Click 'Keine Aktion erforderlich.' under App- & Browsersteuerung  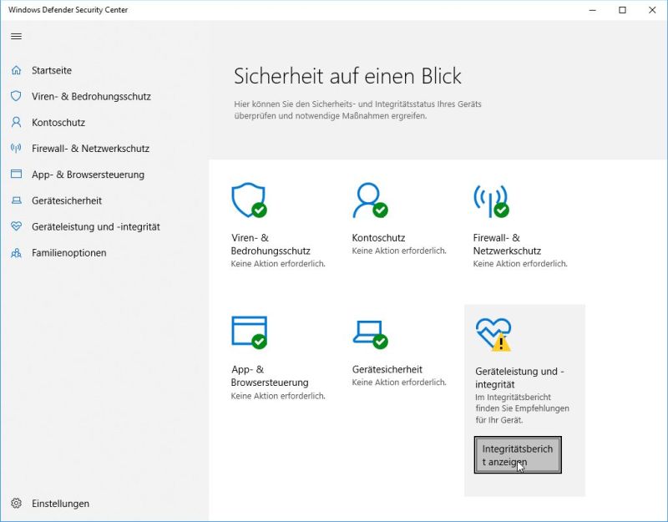pyautogui.click(x=278, y=396)
